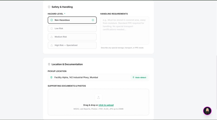Select High Risk — Specialized option

(x=72, y=45)
